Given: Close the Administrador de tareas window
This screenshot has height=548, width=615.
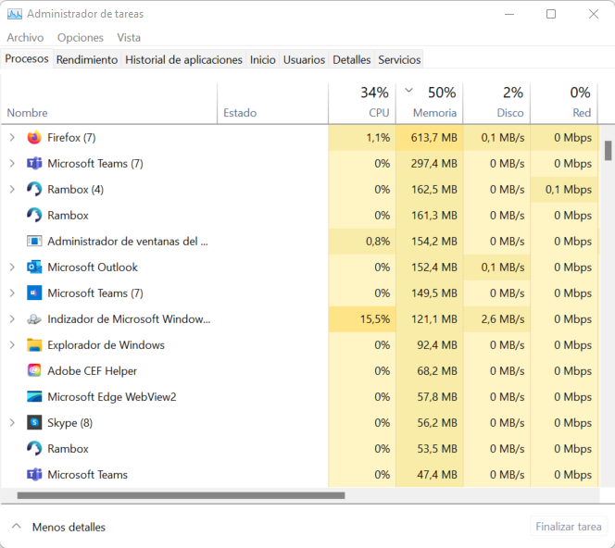Looking at the screenshot, I should 594,14.
